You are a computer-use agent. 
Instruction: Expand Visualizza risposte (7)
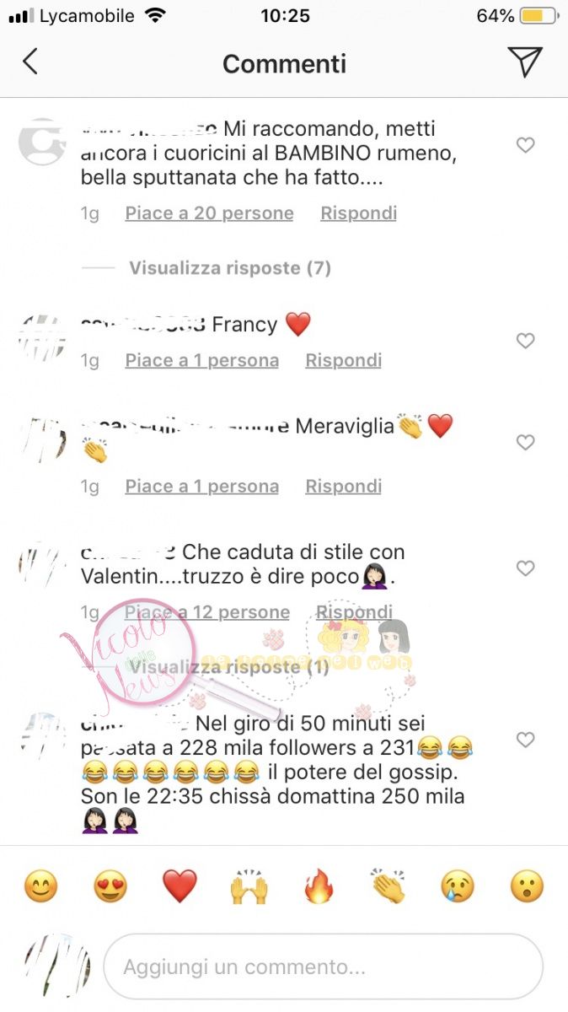coord(229,268)
